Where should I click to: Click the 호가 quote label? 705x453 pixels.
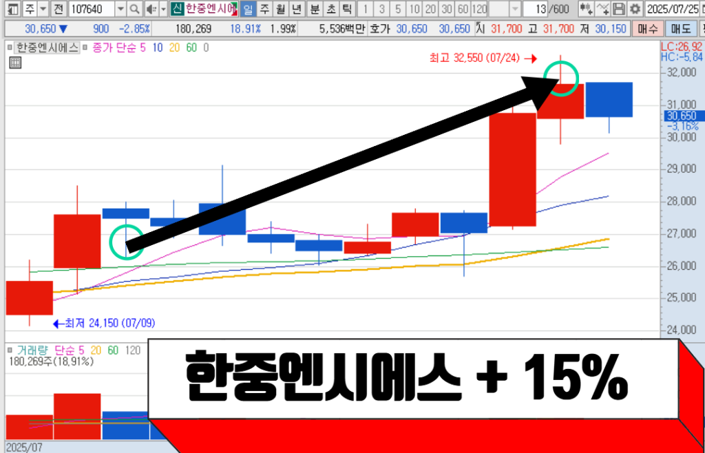click(x=379, y=29)
